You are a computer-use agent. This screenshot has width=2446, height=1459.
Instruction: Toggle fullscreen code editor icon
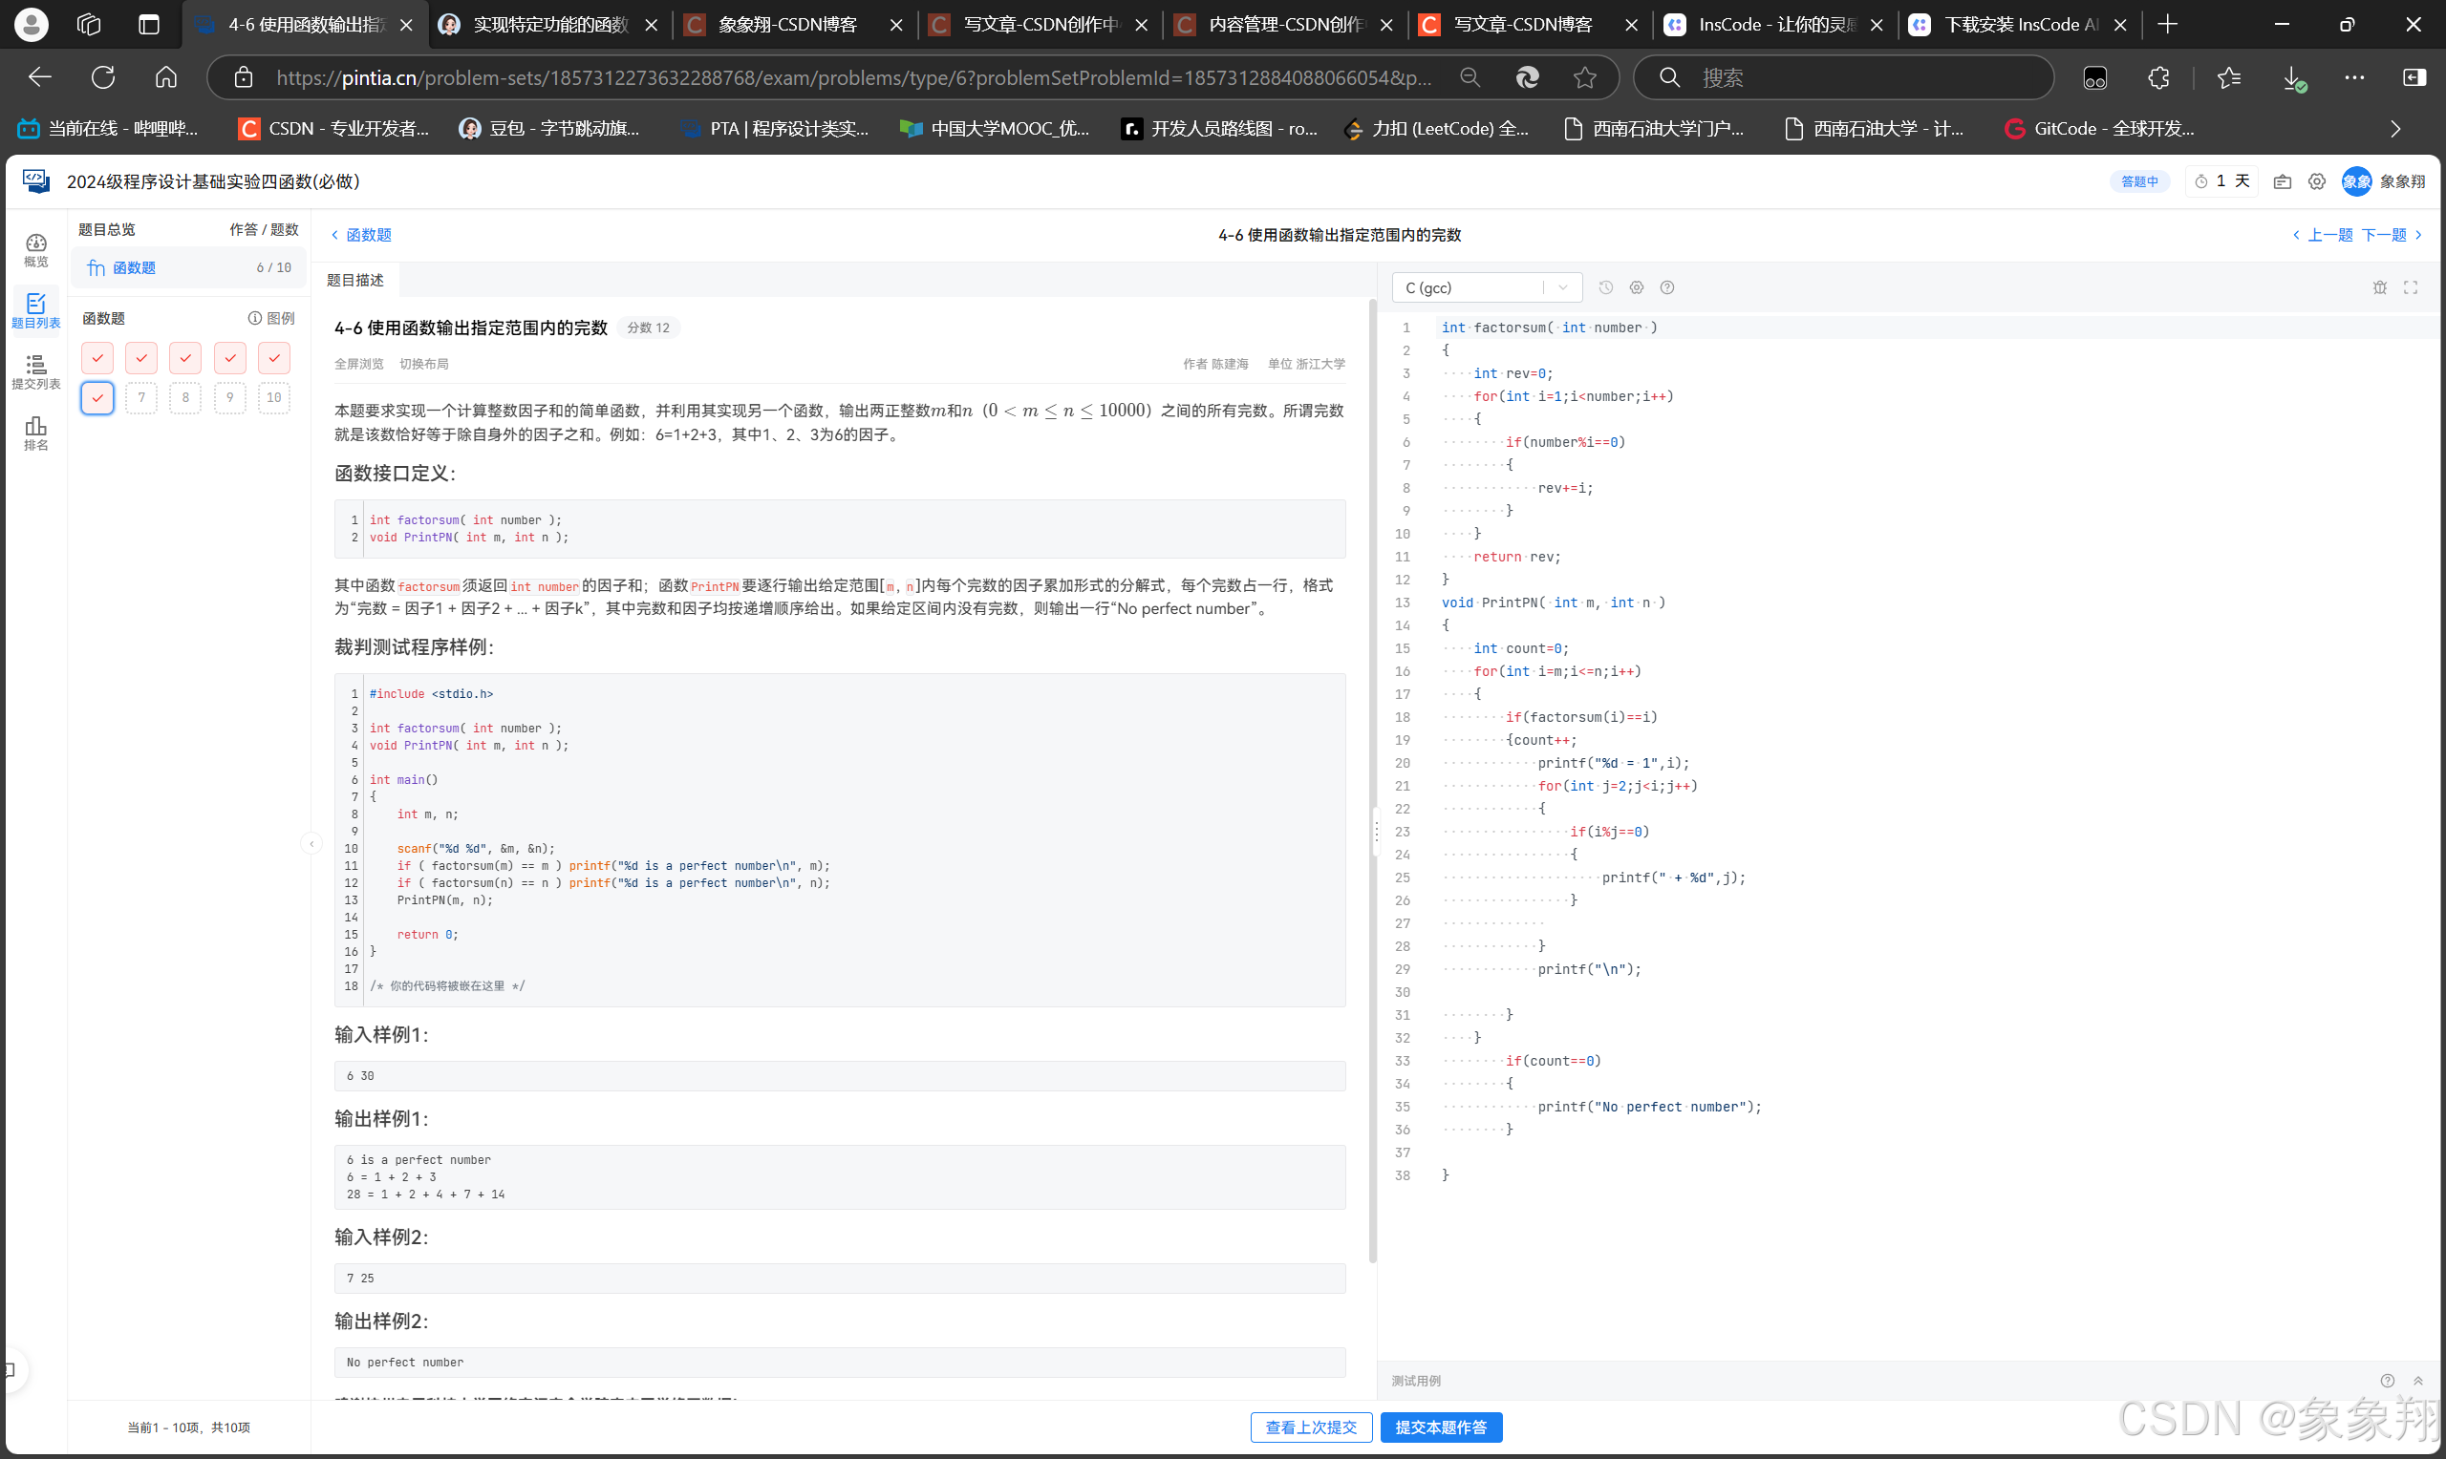(x=2411, y=287)
